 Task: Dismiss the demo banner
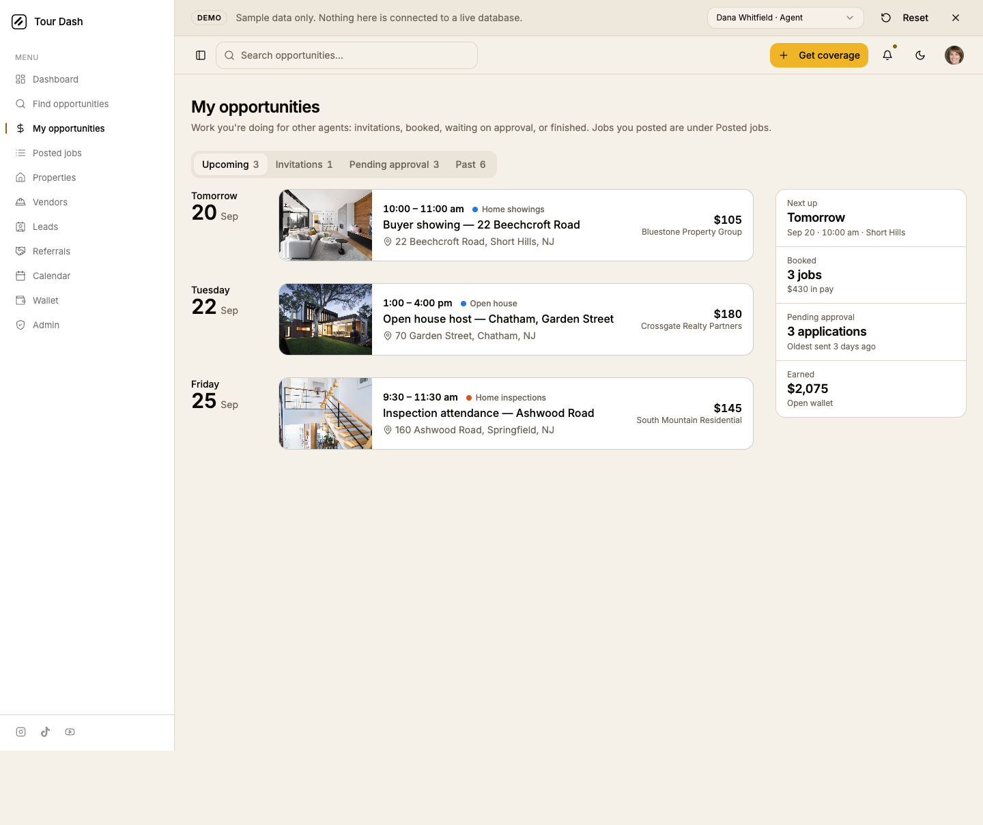pyautogui.click(x=956, y=18)
